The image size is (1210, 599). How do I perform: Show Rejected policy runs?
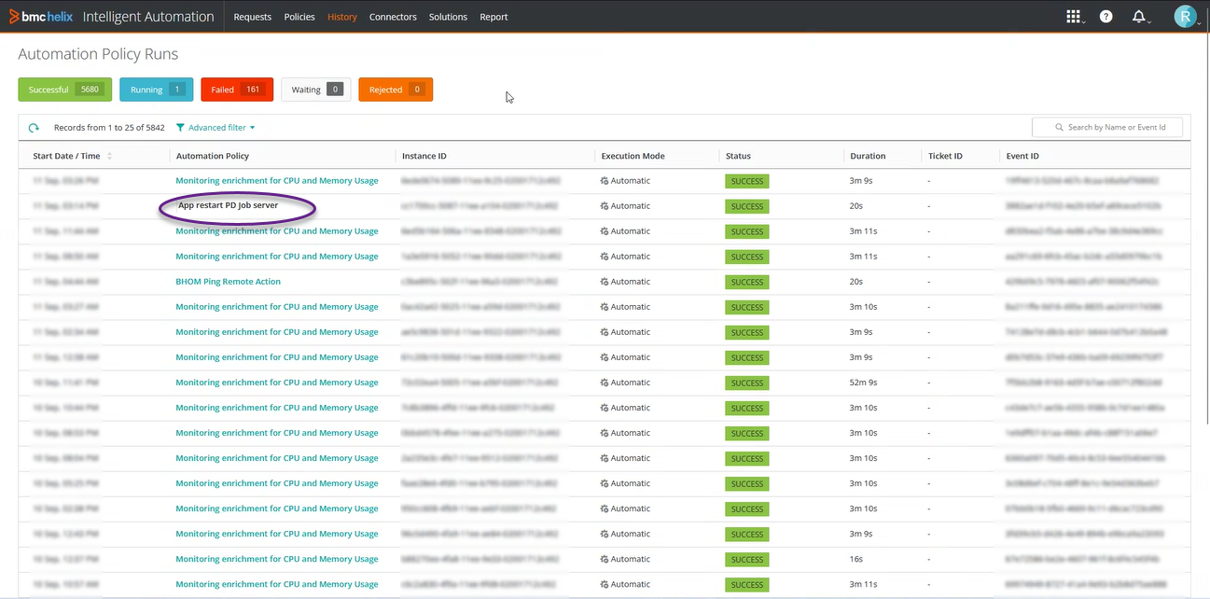(396, 90)
